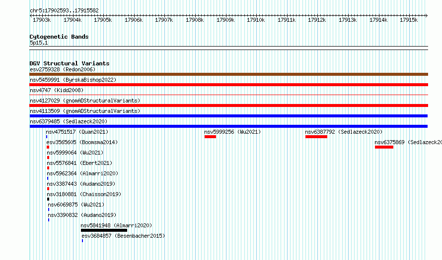Screen dimensions: 442x260
Task: Open variant esv3684857 (Besenbacher2015)
Action: coord(123,236)
